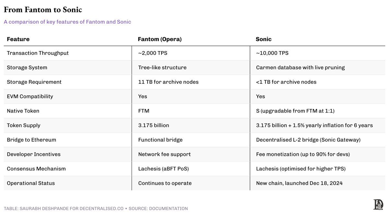This screenshot has width=389, height=215.
Task: Click the "Tree-like structure" cell
Action: pyautogui.click(x=162, y=68)
